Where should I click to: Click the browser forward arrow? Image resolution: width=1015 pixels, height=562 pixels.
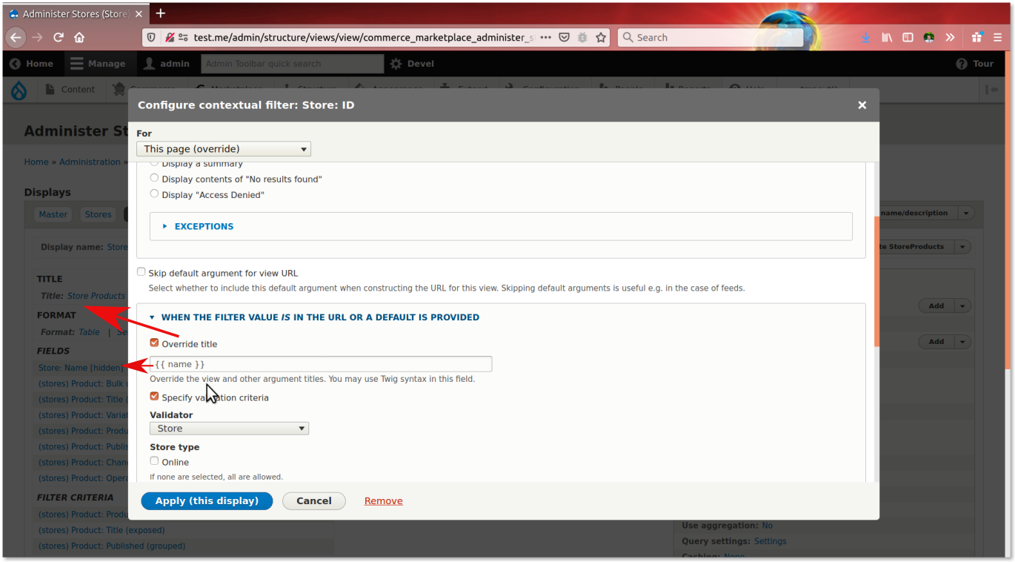(37, 37)
